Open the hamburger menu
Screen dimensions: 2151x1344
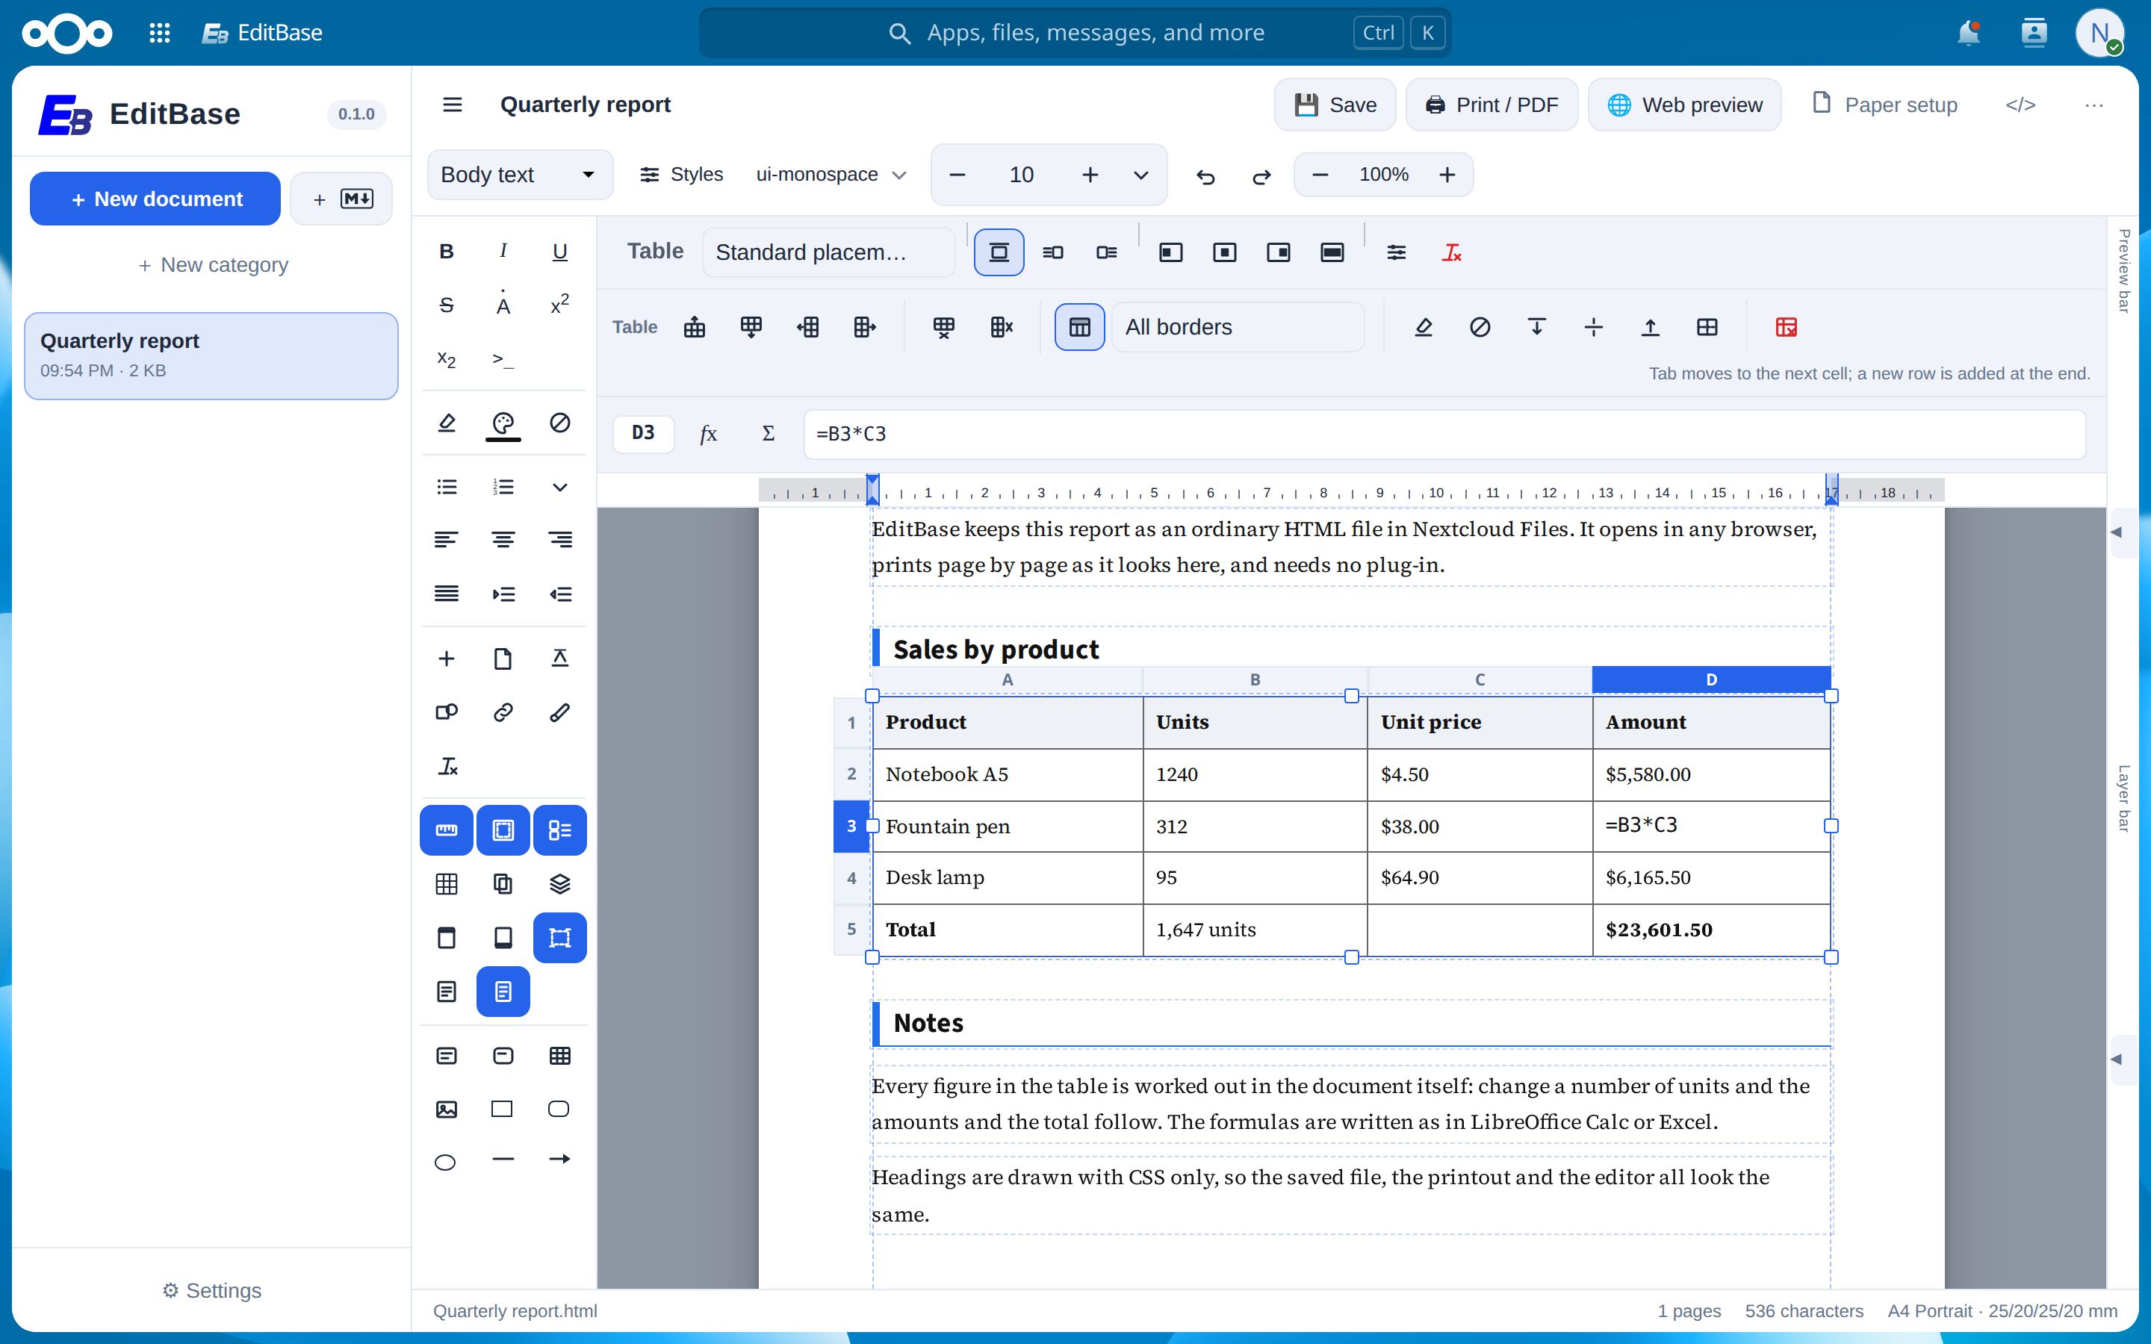tap(453, 105)
